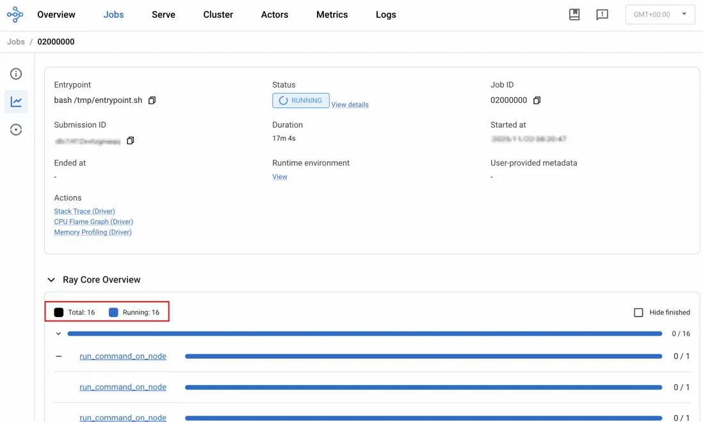Select the chart metrics sidebar icon
The height and width of the screenshot is (422, 703).
pos(16,102)
